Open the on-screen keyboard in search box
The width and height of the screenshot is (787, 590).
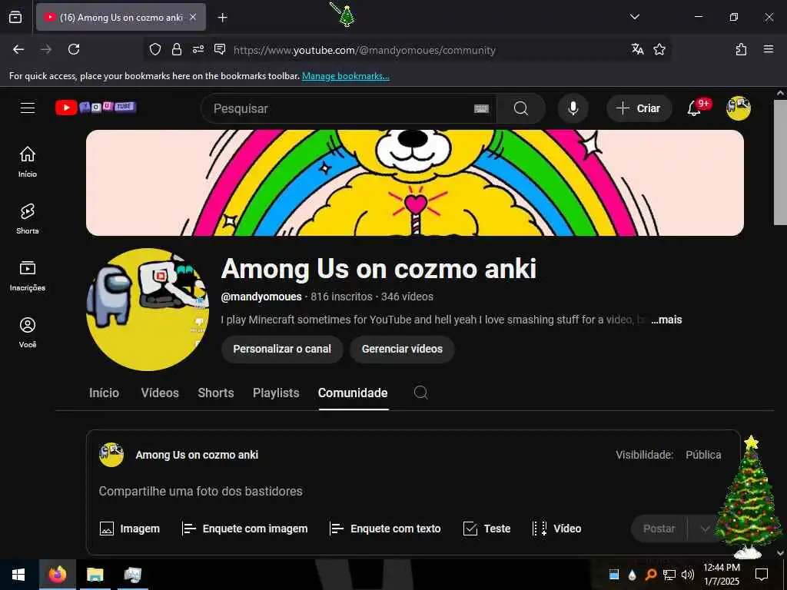pos(481,108)
